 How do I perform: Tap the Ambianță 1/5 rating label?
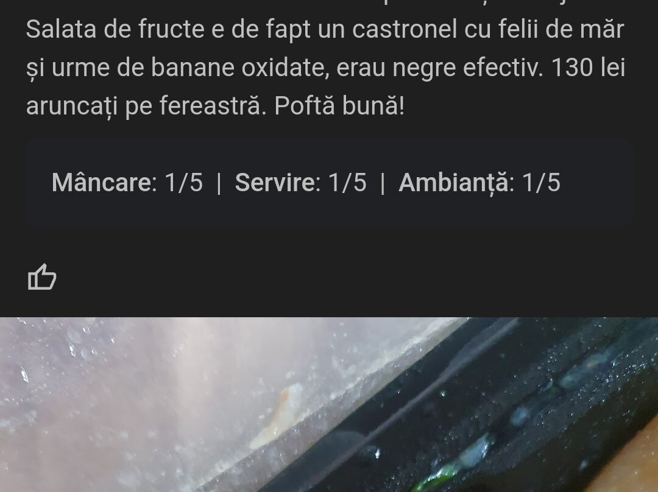(479, 183)
